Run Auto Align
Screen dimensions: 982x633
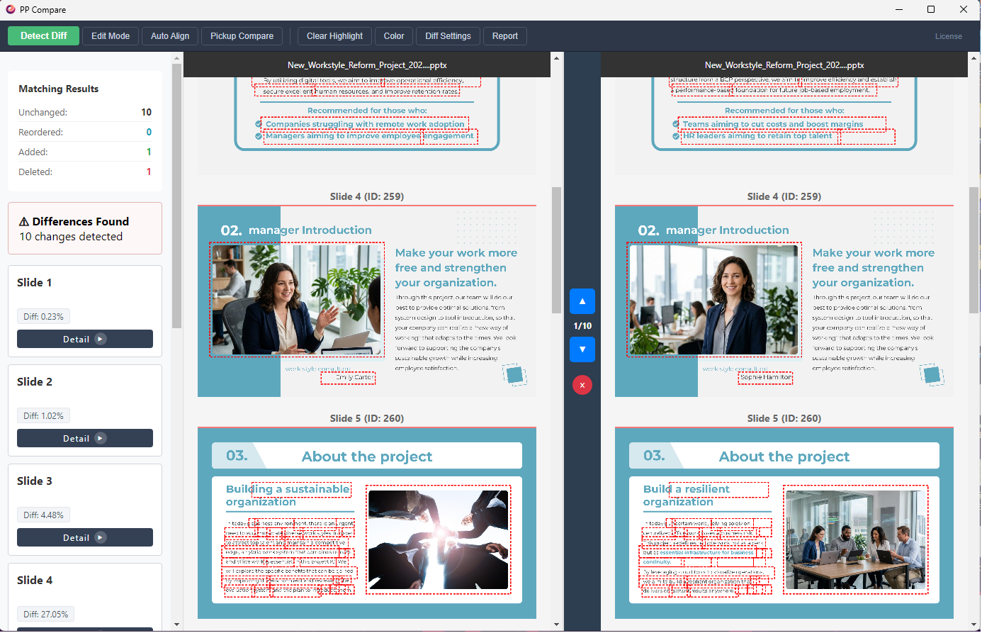tap(170, 36)
